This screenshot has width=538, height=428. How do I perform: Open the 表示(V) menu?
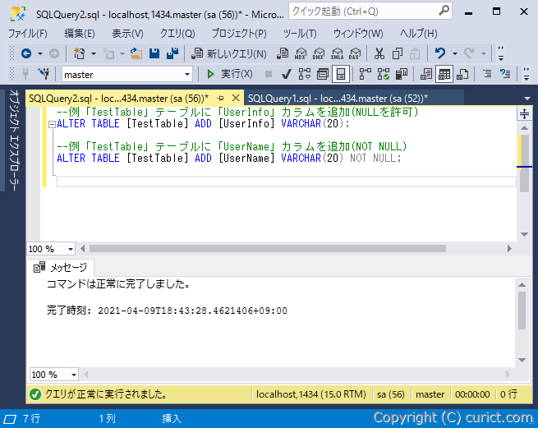127,34
